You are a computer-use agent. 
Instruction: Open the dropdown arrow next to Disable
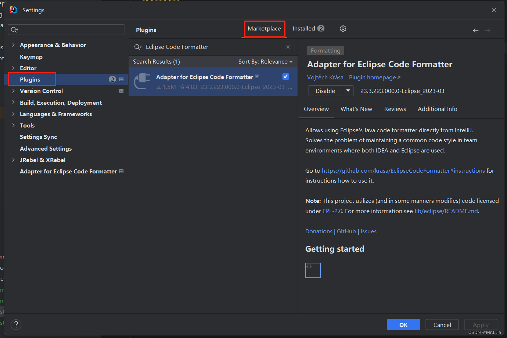click(x=348, y=91)
